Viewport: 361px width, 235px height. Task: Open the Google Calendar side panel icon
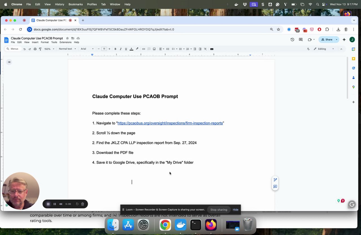point(353,49)
